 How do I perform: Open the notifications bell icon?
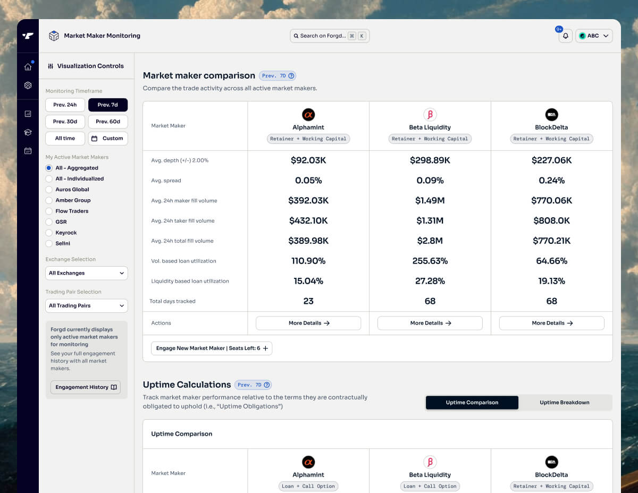tap(566, 36)
